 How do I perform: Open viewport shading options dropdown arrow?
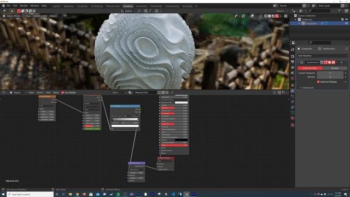281,16
